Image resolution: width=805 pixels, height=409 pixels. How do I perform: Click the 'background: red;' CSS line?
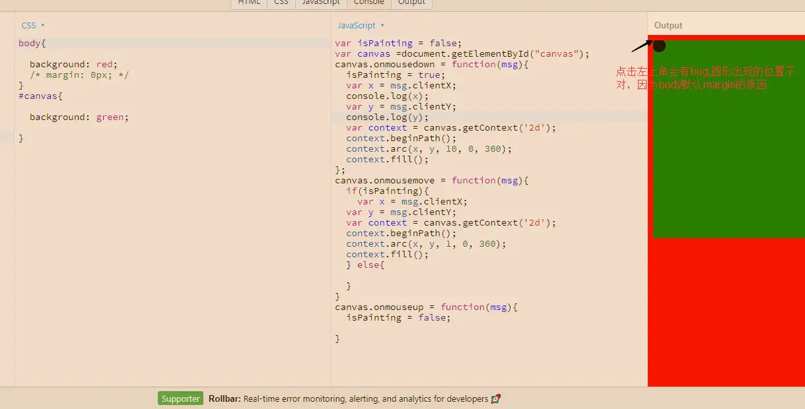[x=73, y=64]
